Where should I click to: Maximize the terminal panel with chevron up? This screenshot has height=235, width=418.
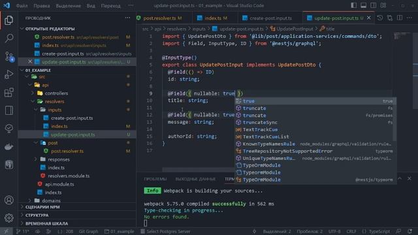point(400,178)
